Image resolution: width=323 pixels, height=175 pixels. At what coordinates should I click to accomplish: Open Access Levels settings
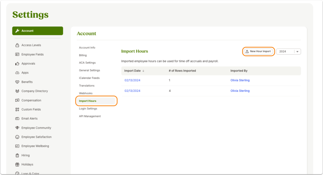31,45
